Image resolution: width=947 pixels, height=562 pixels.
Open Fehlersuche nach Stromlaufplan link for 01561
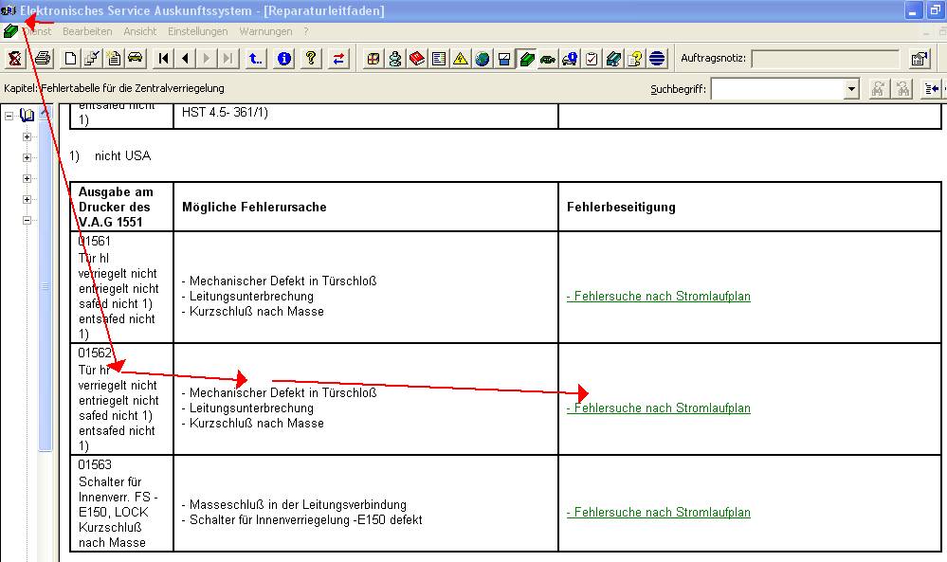pyautogui.click(x=659, y=297)
